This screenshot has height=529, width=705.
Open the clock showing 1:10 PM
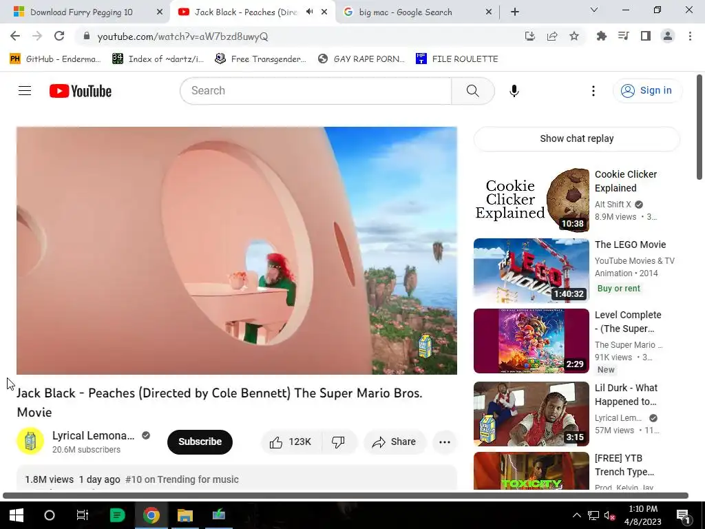tap(644, 515)
